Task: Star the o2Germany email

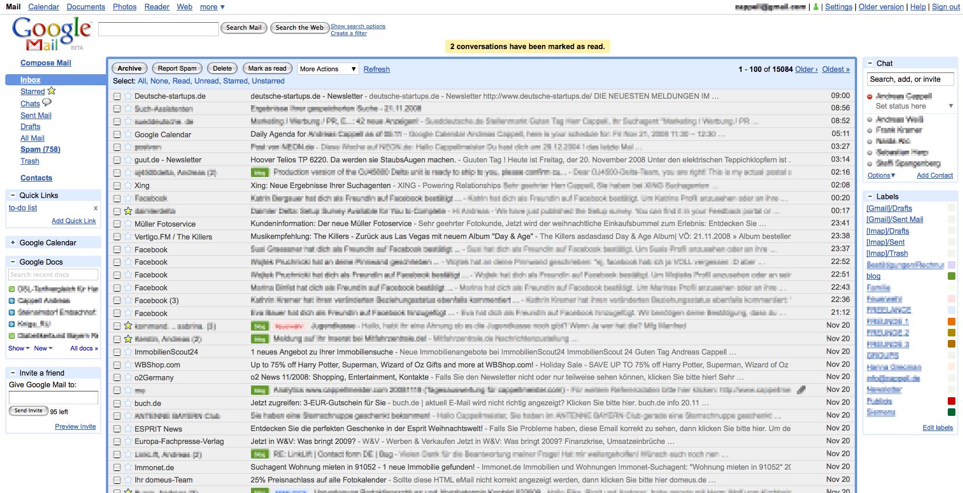Action: click(x=128, y=377)
